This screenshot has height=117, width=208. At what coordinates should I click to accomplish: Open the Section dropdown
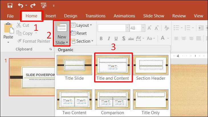pos(82,41)
